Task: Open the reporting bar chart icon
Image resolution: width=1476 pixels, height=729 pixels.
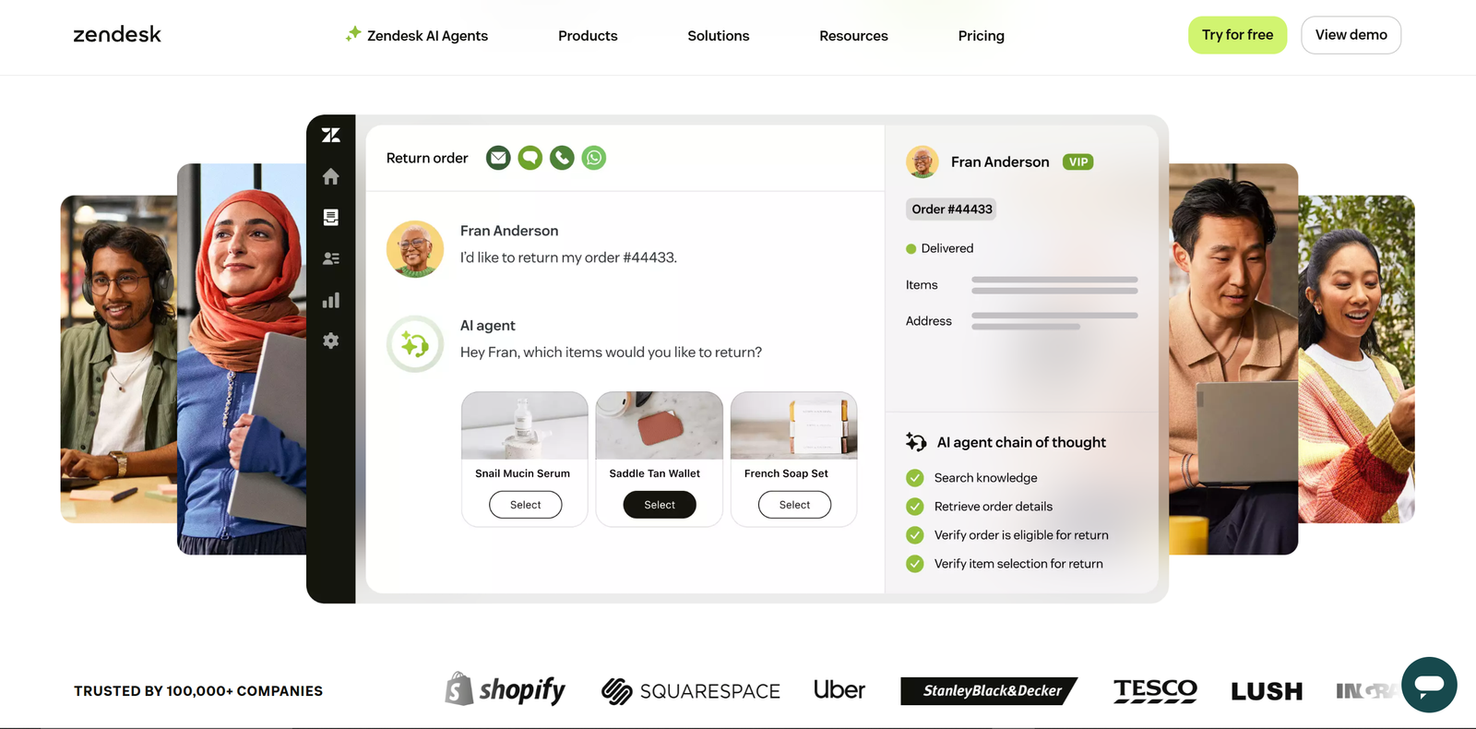Action: pos(331,300)
